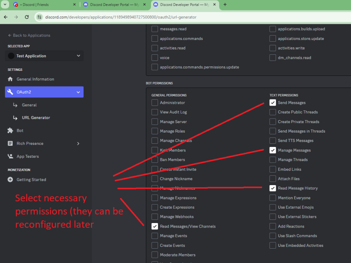
Task: Check Ban Members permission
Action: (155, 160)
